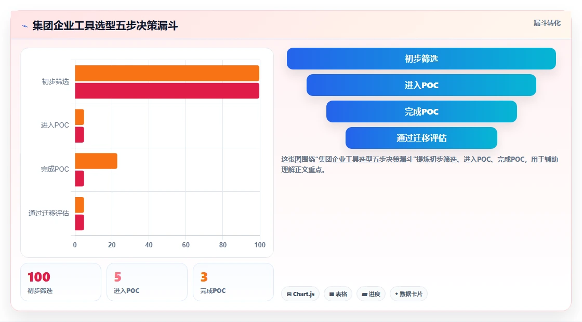582x322 pixels.
Task: Click the x-axis value 80
Action: [223, 245]
